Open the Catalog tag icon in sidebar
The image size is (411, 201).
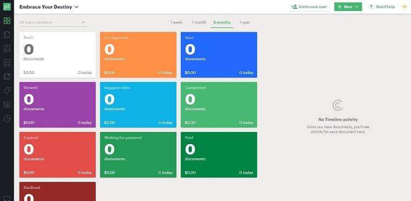coord(7,91)
